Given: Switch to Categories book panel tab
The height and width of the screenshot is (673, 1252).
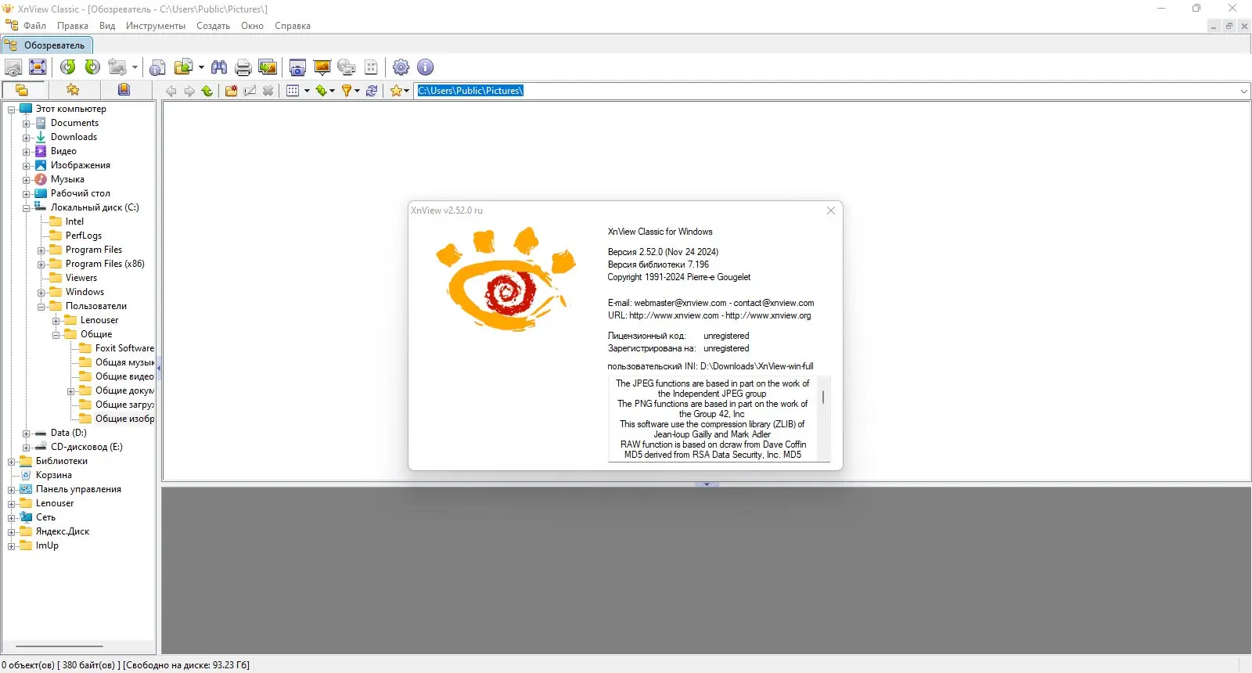Looking at the screenshot, I should click(x=124, y=90).
